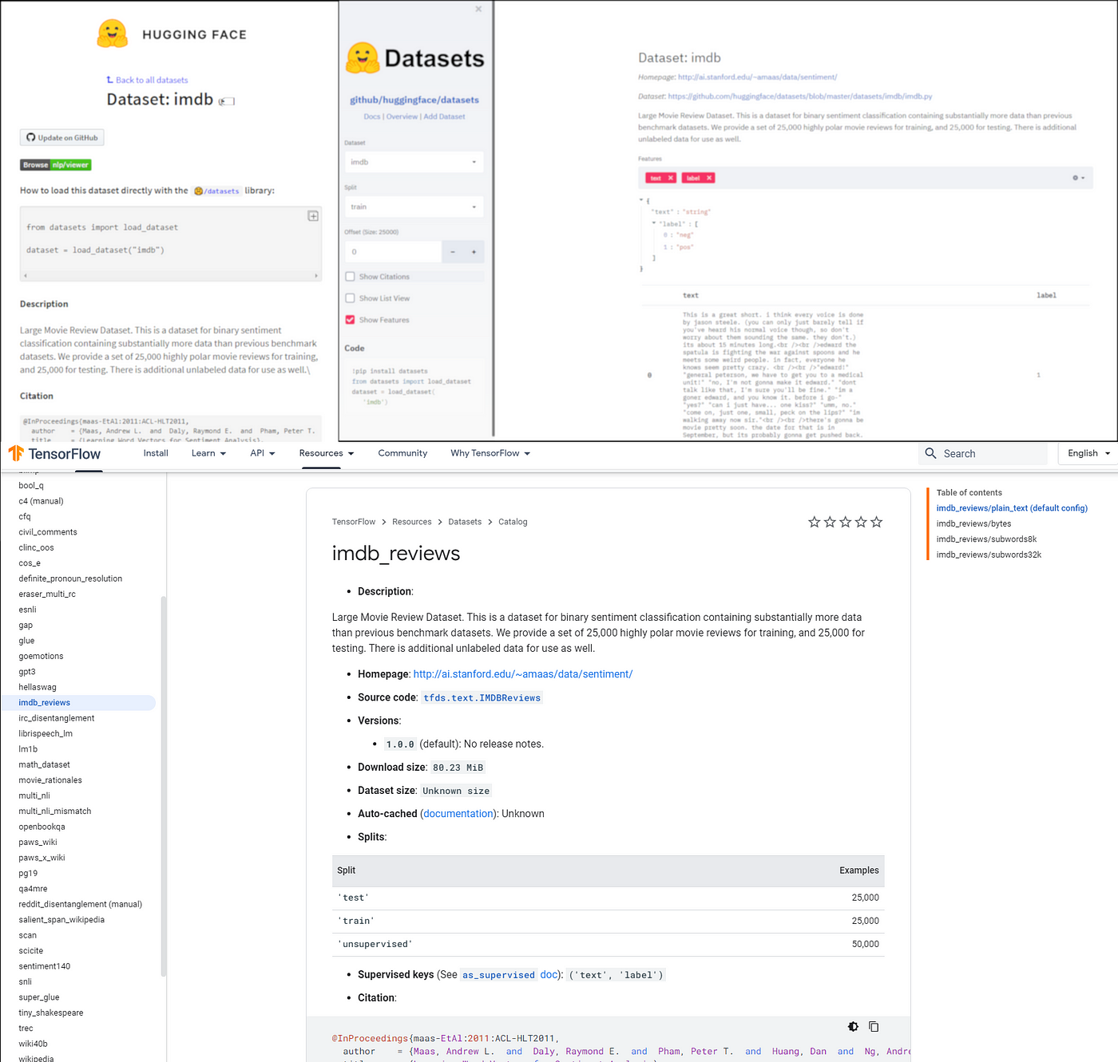Click Catalog breadcrumb
This screenshot has width=1118, height=1062.
coord(513,522)
